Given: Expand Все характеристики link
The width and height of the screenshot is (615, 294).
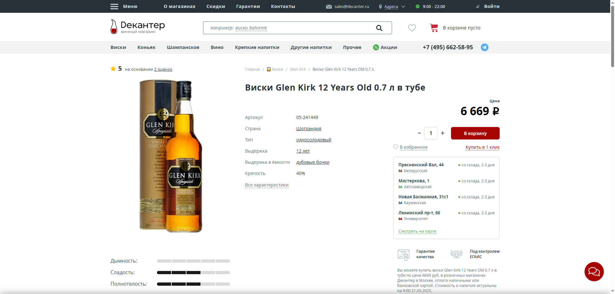Looking at the screenshot, I should tap(266, 185).
